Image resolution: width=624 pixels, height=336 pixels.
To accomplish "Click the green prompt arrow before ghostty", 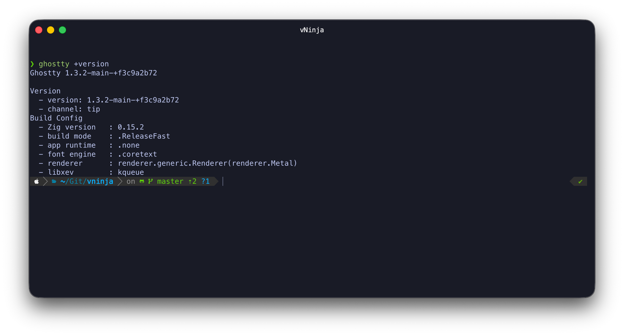I will point(32,64).
